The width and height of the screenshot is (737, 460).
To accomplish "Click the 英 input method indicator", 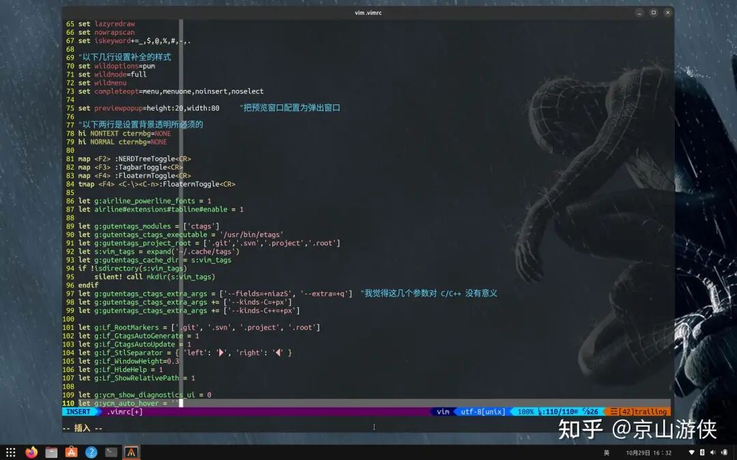I will 607,453.
